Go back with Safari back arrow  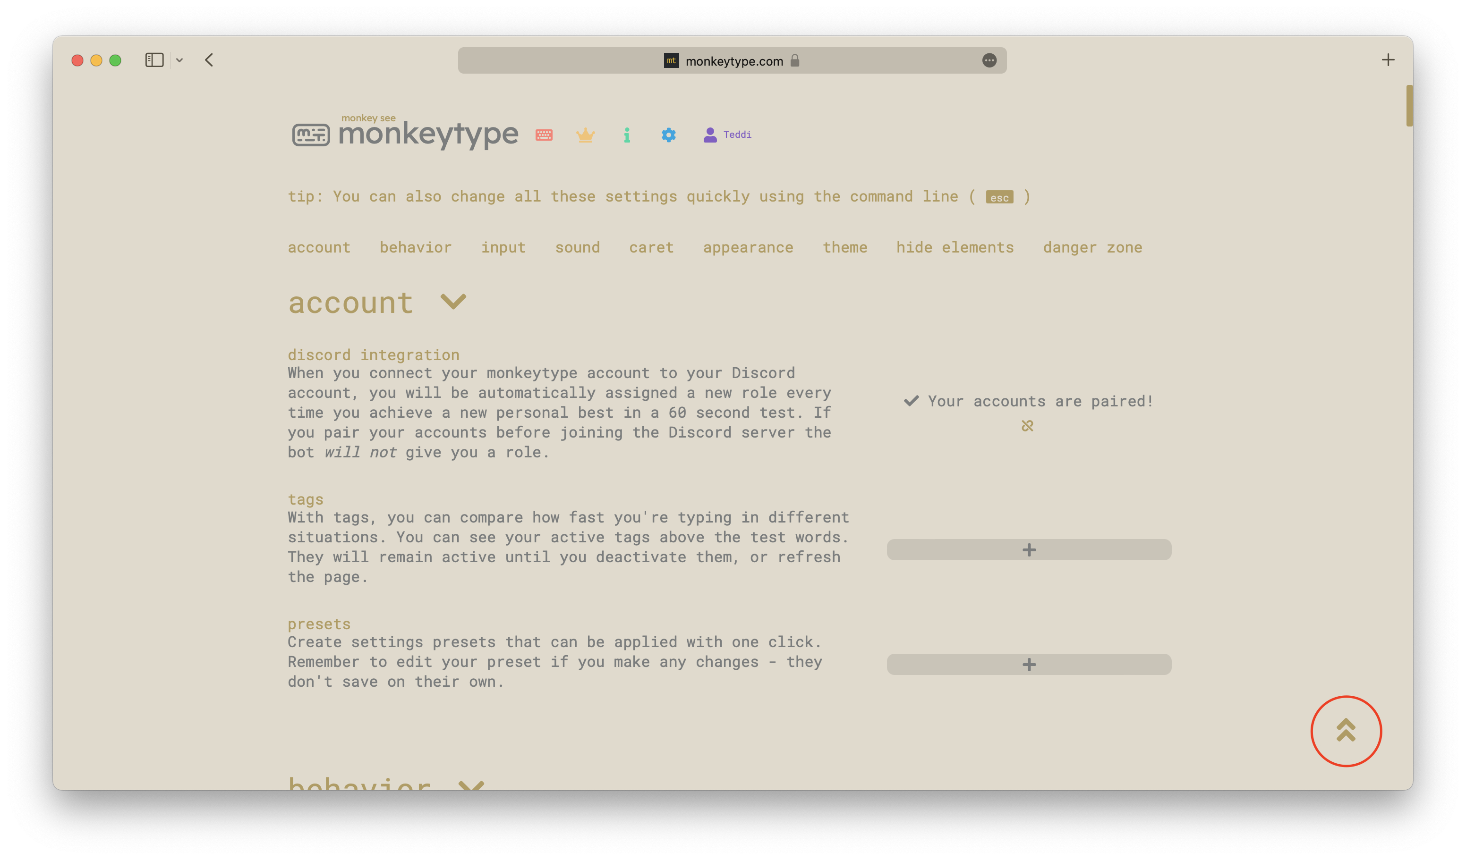209,60
